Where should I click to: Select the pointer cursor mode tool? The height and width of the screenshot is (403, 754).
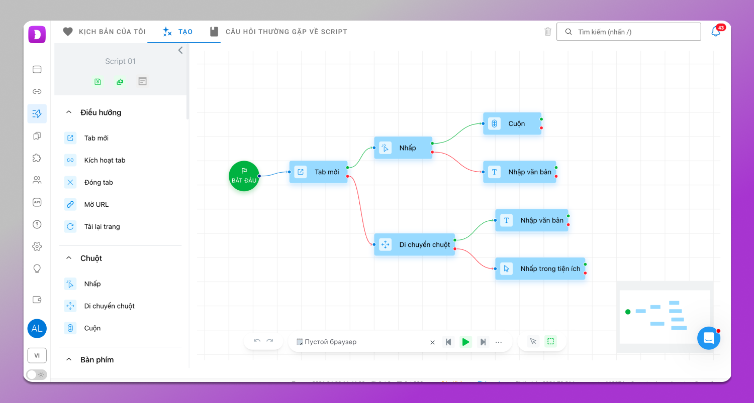point(533,341)
